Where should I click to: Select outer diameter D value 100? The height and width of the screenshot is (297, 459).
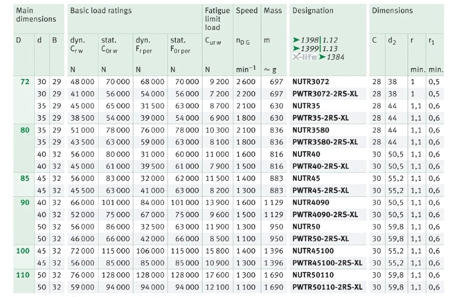click(23, 251)
